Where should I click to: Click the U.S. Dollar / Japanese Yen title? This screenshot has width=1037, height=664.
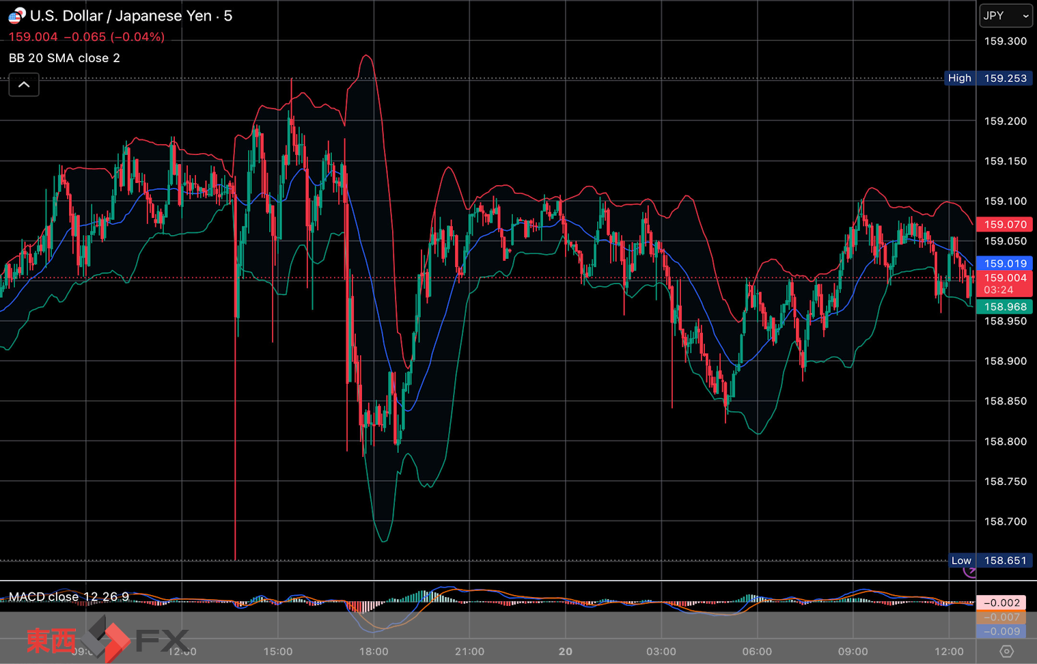[x=121, y=16]
